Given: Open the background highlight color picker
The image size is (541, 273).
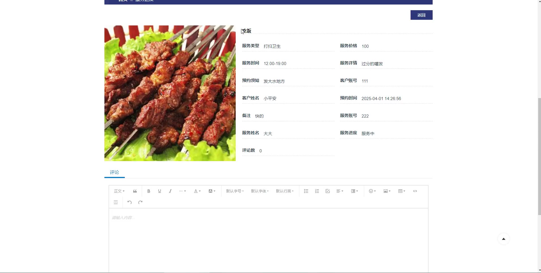Looking at the screenshot, I should click(212, 191).
